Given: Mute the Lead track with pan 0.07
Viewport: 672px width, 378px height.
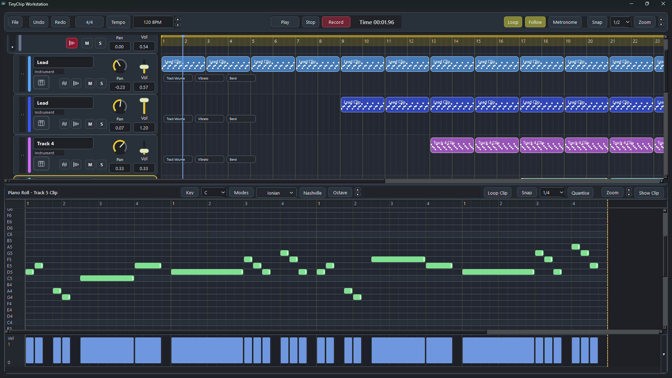Looking at the screenshot, I should (x=90, y=124).
